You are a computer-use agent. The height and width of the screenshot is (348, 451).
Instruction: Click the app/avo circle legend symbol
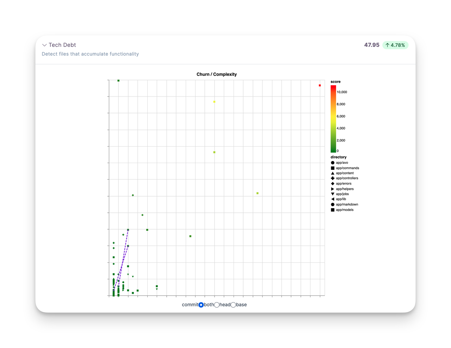coord(333,163)
